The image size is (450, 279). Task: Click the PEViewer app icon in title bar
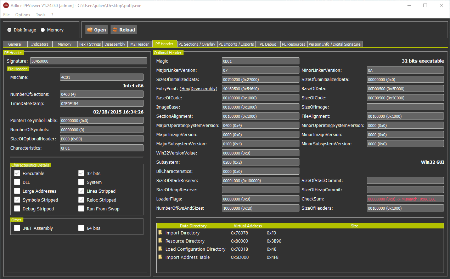pyautogui.click(x=6, y=5)
